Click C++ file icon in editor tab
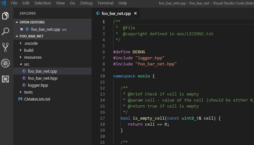 pos(98,13)
